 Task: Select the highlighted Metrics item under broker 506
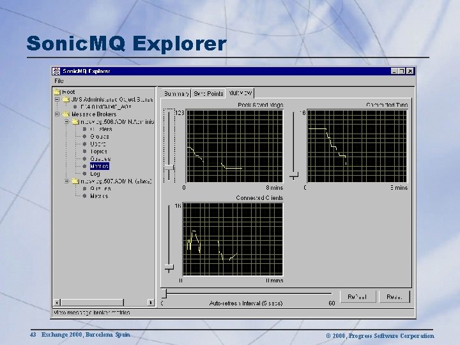pyautogui.click(x=100, y=166)
